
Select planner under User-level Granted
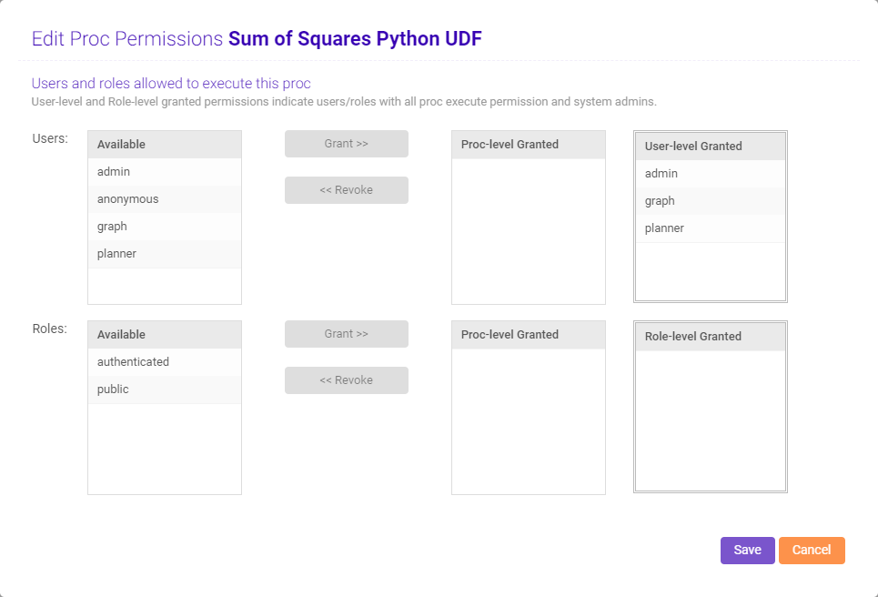coord(664,228)
